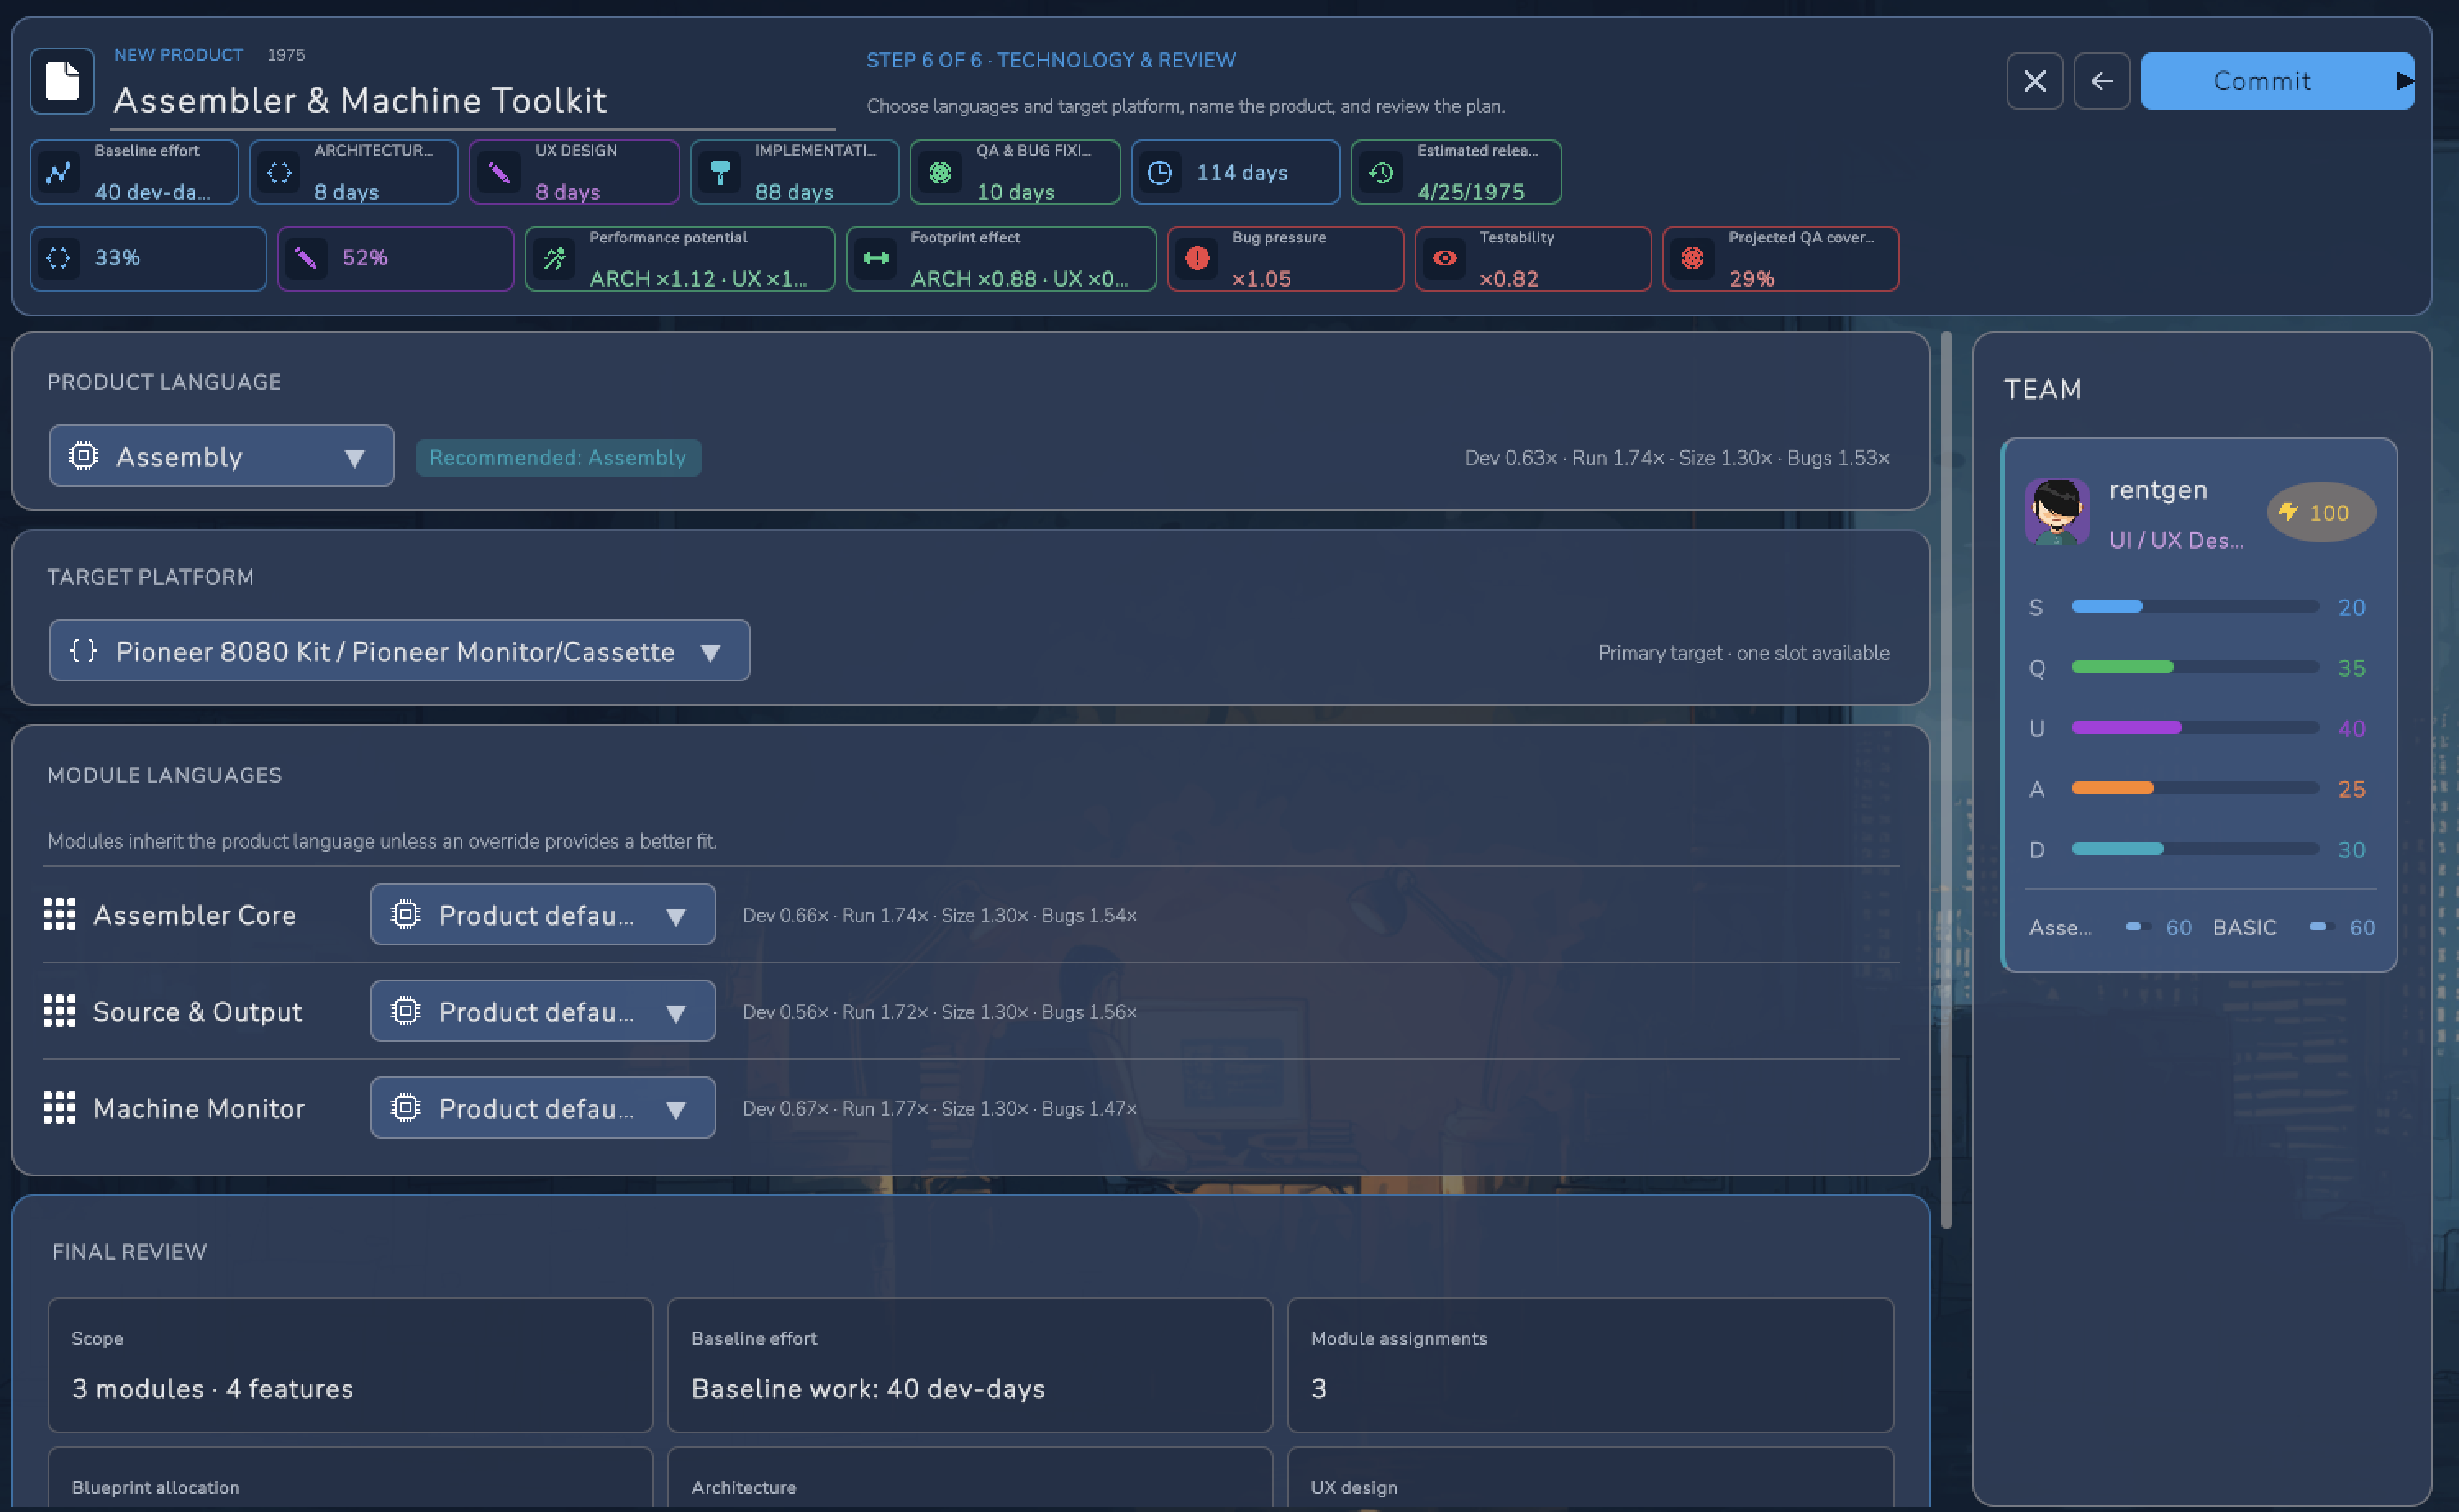The image size is (2459, 1512).
Task: Click rentgen's energy 100 lightning badge
Action: (2321, 512)
